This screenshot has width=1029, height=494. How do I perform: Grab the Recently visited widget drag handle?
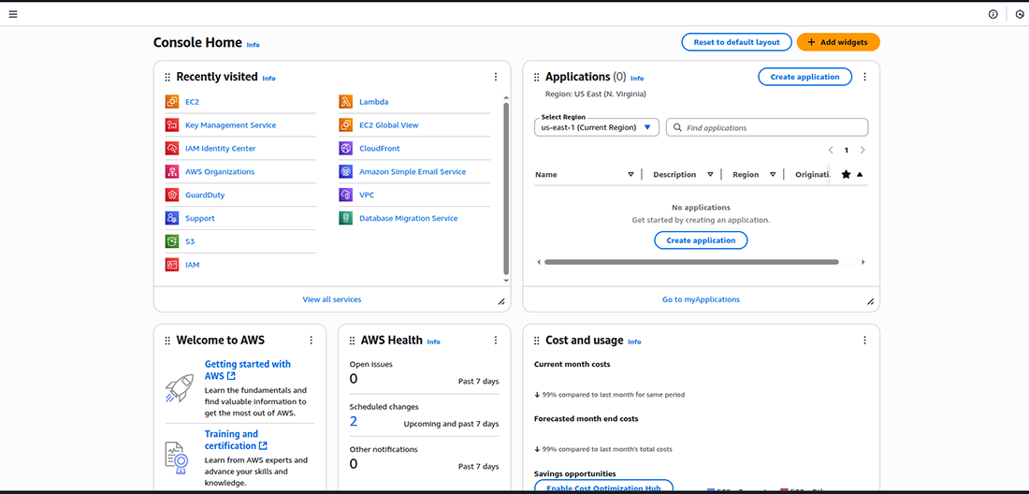(x=167, y=77)
